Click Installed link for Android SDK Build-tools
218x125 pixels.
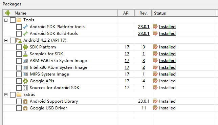coord(167,34)
